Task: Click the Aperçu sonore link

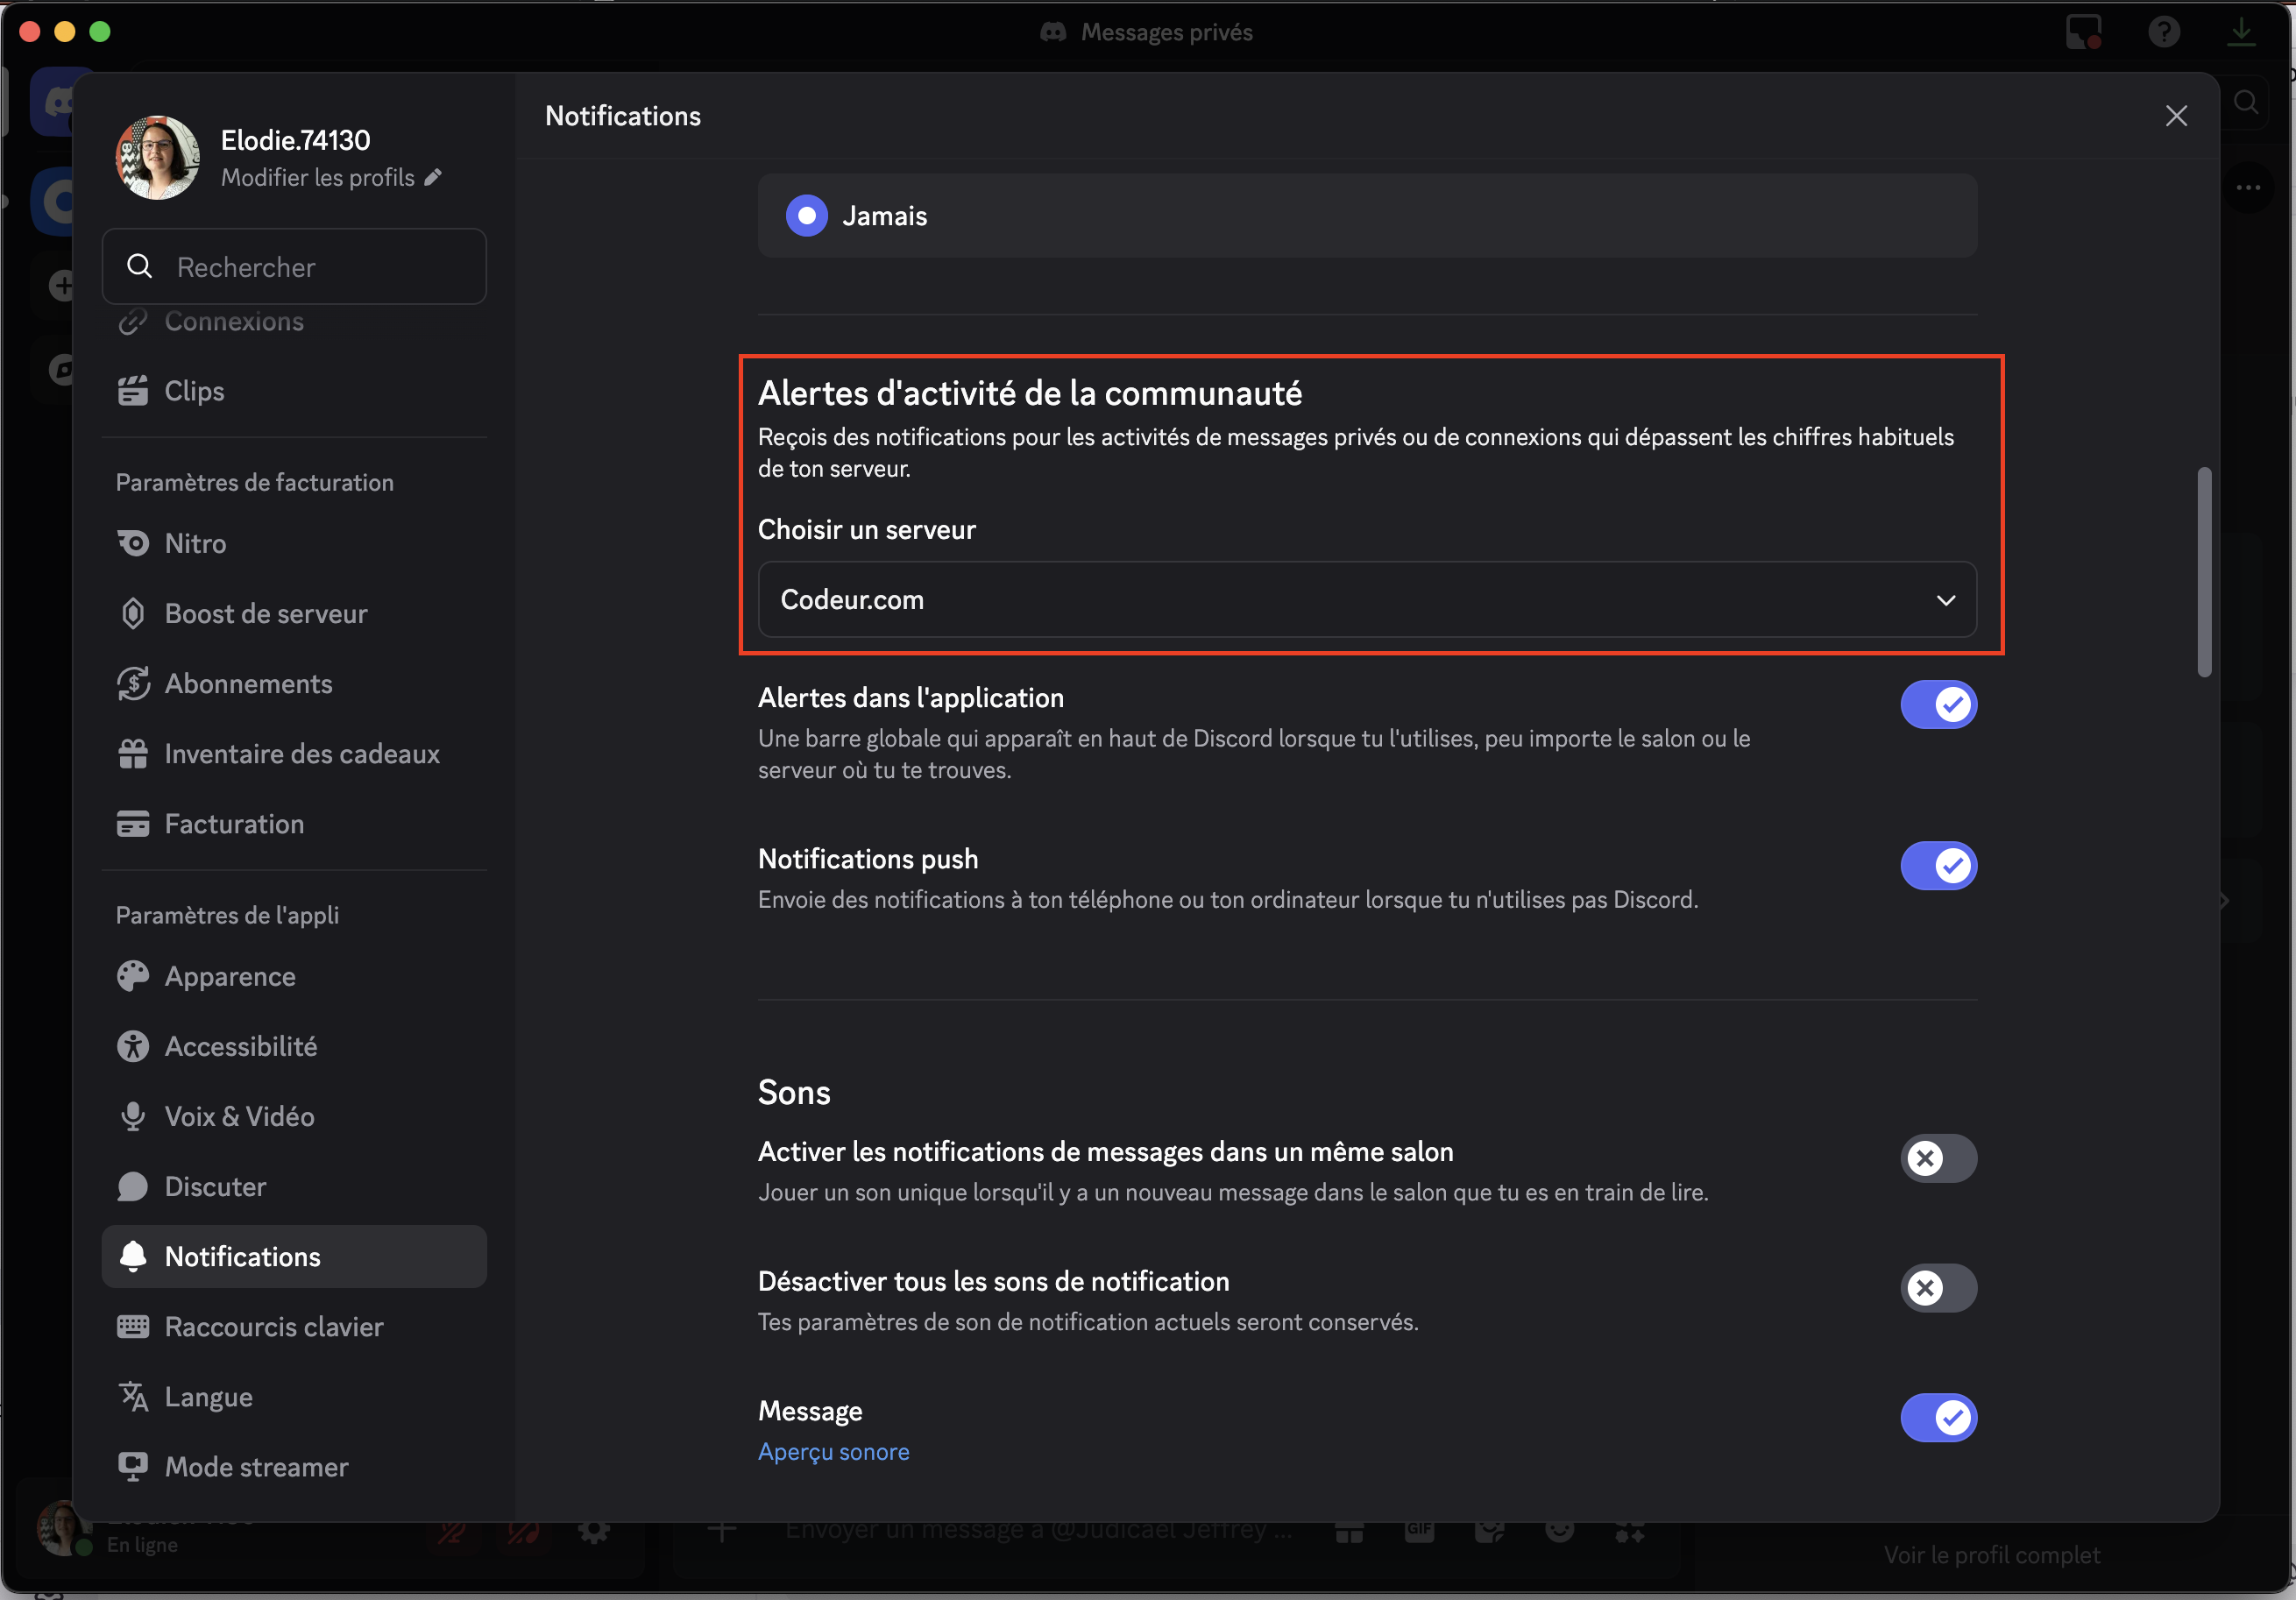Action: coord(833,1451)
